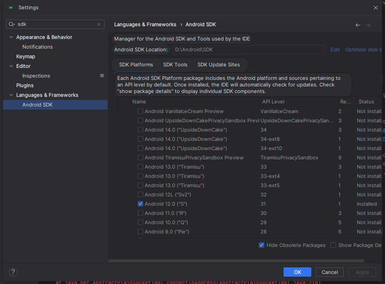The image size is (385, 284).
Task: Click the back navigation arrow icon
Action: 358,25
